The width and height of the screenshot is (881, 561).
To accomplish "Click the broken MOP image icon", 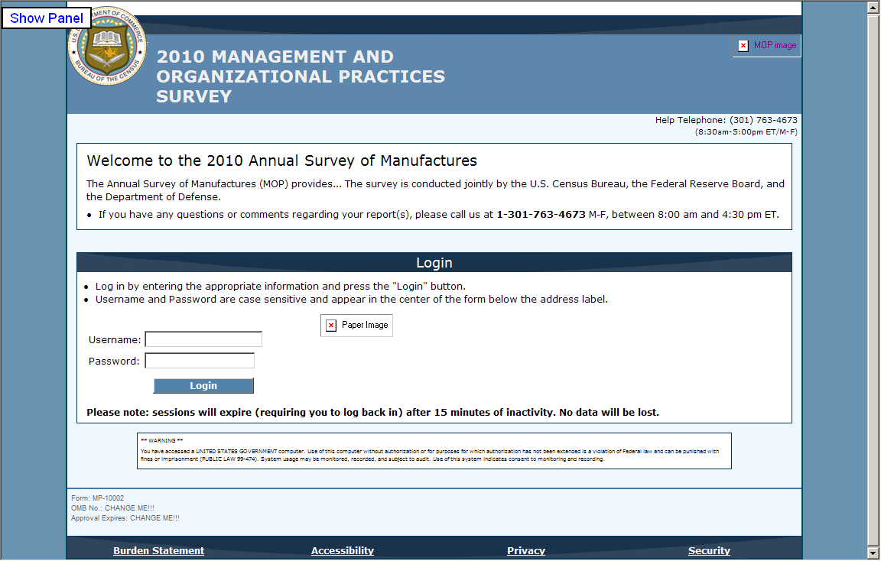I will pos(743,46).
